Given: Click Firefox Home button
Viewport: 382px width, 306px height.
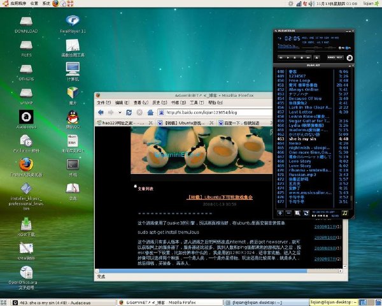Looking at the screenshot, I should (150, 112).
